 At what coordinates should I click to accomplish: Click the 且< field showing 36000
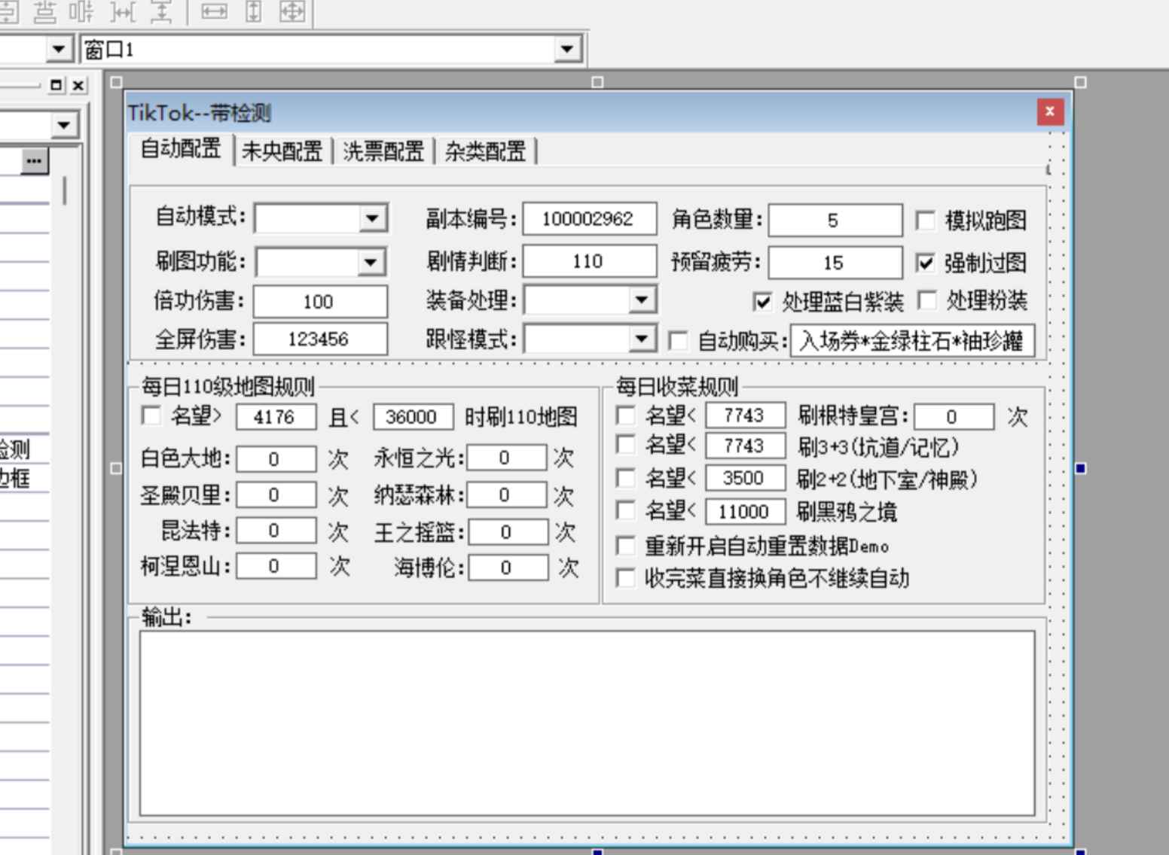click(x=414, y=417)
